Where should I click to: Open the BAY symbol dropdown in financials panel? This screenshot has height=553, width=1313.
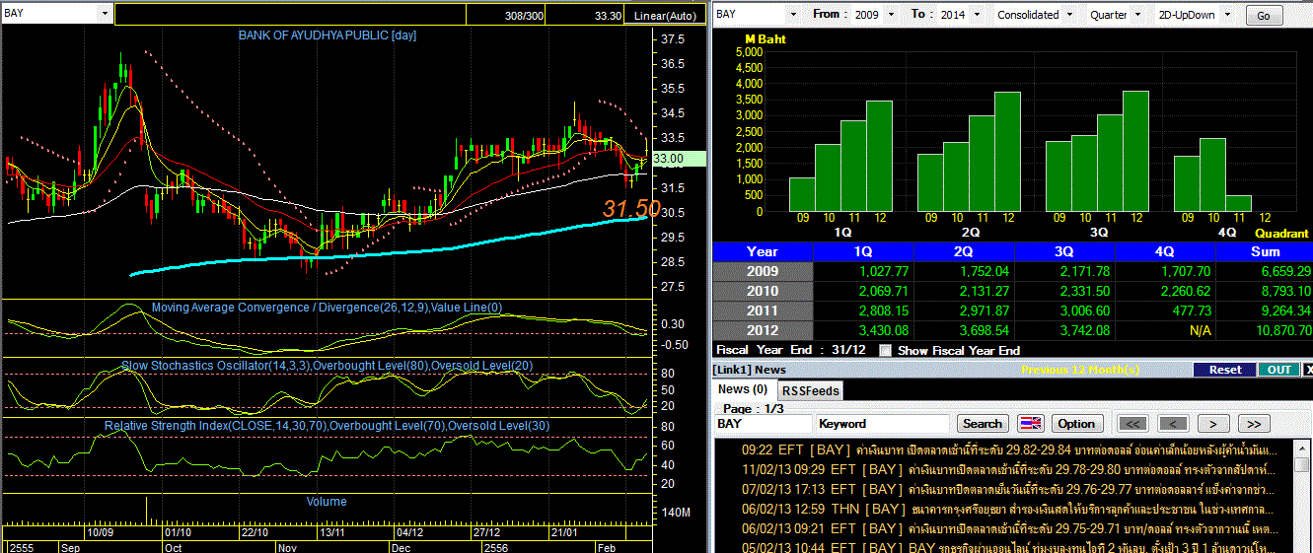coord(792,15)
